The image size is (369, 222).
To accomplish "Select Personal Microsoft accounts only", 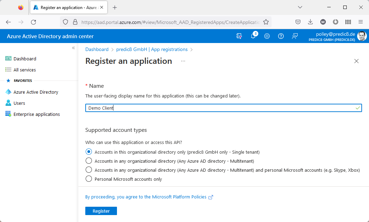I will point(89,179).
